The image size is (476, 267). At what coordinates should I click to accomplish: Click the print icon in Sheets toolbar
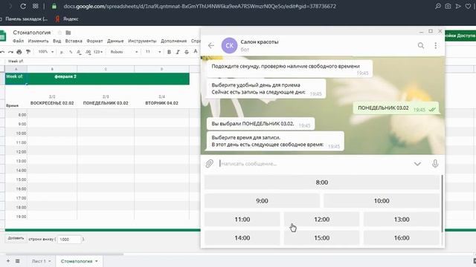[19, 52]
